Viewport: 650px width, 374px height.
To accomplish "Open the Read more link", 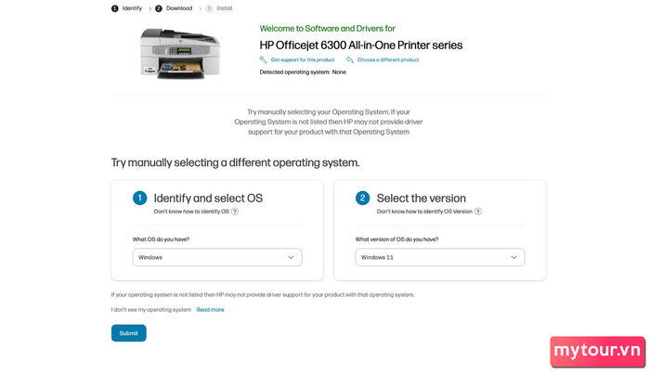I will [210, 309].
